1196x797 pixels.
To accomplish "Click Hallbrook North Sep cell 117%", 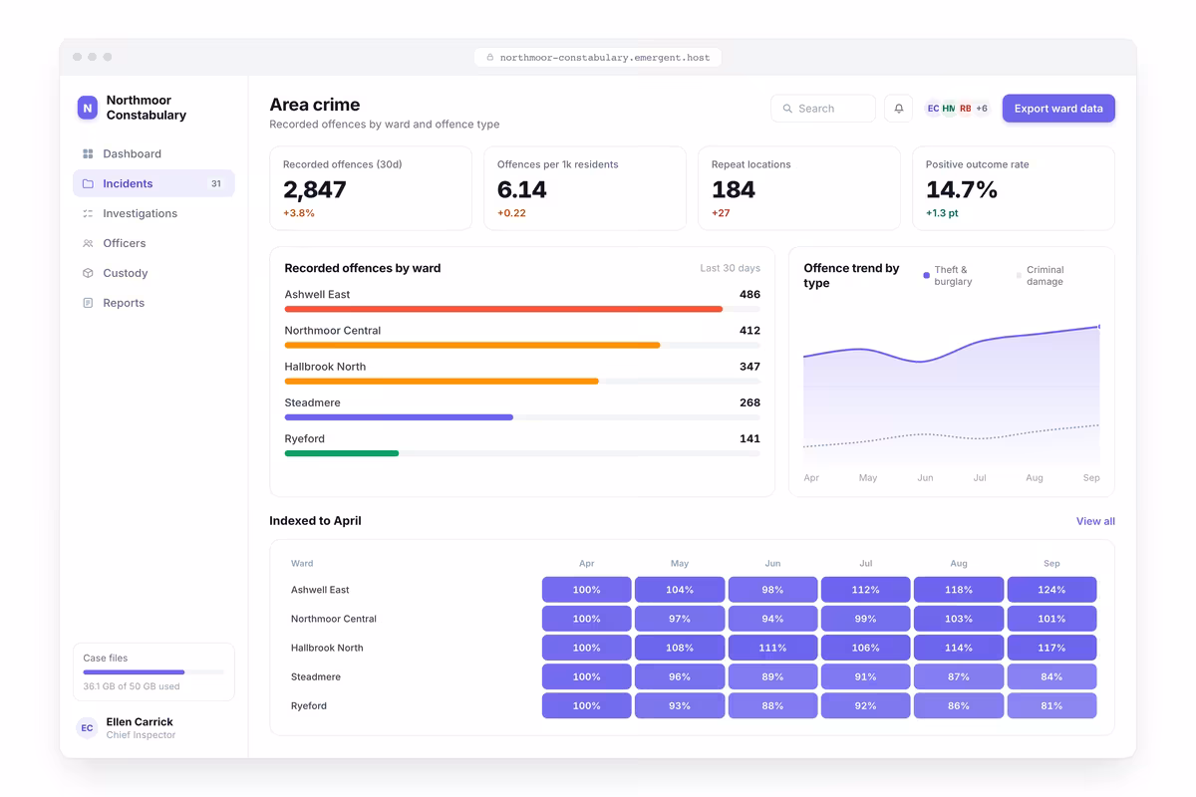I will [x=1051, y=648].
